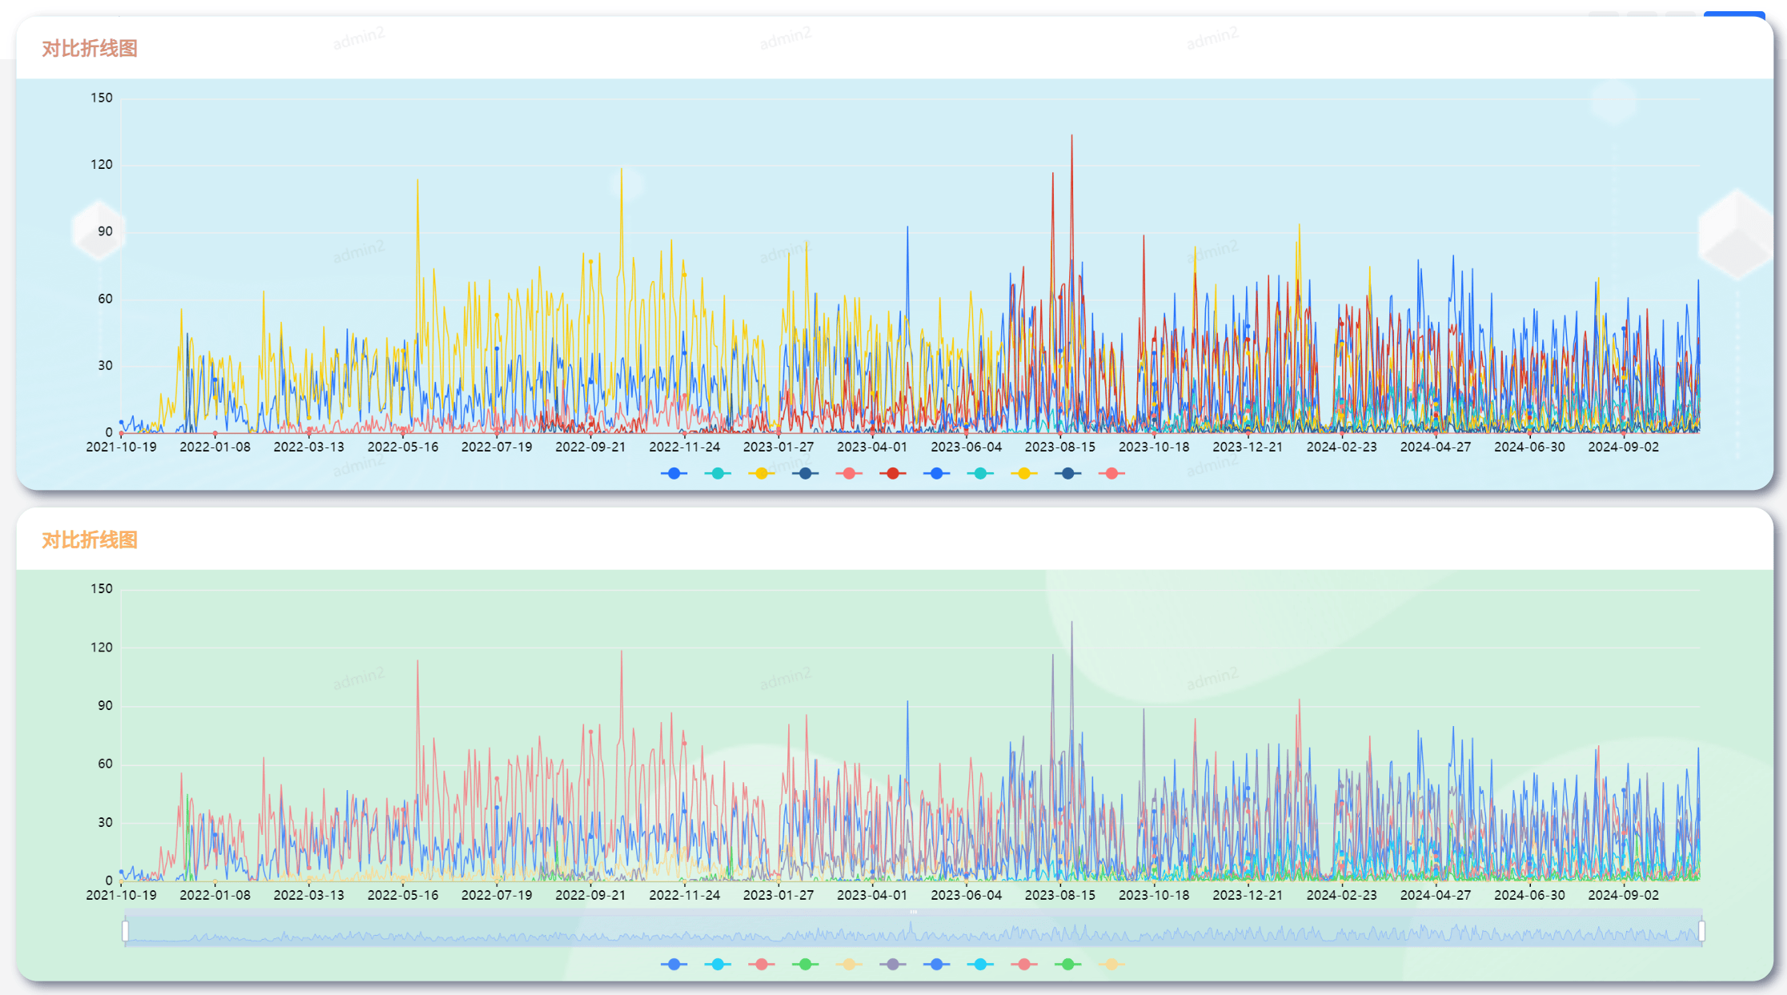Click inside the data zoom preview area

pyautogui.click(x=913, y=932)
